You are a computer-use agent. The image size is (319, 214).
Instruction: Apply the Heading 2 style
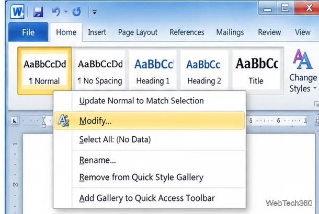click(204, 70)
